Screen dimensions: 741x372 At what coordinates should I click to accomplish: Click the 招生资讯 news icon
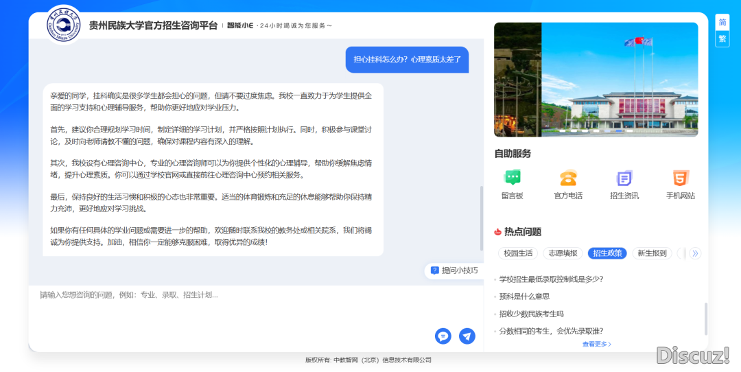(x=624, y=178)
